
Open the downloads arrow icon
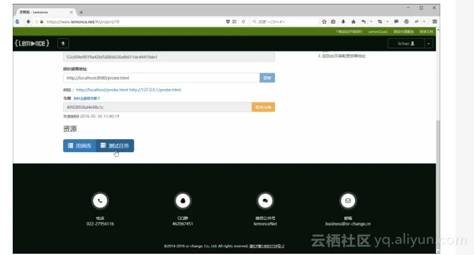pos(343,22)
